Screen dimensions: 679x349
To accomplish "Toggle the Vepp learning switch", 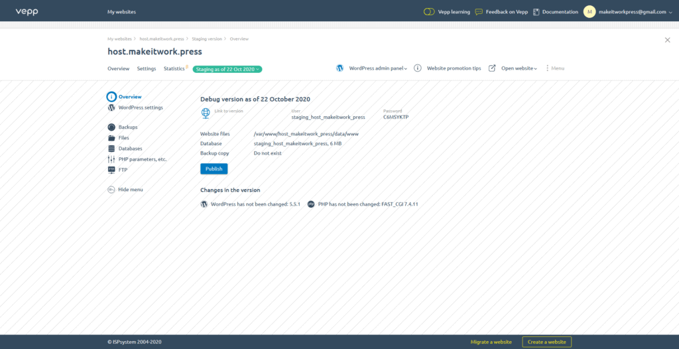I will pyautogui.click(x=429, y=12).
